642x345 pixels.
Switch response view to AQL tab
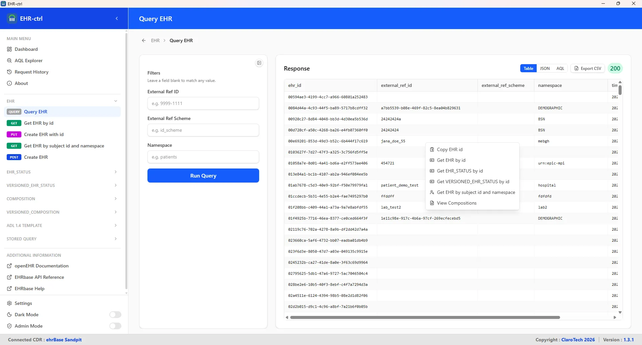560,68
